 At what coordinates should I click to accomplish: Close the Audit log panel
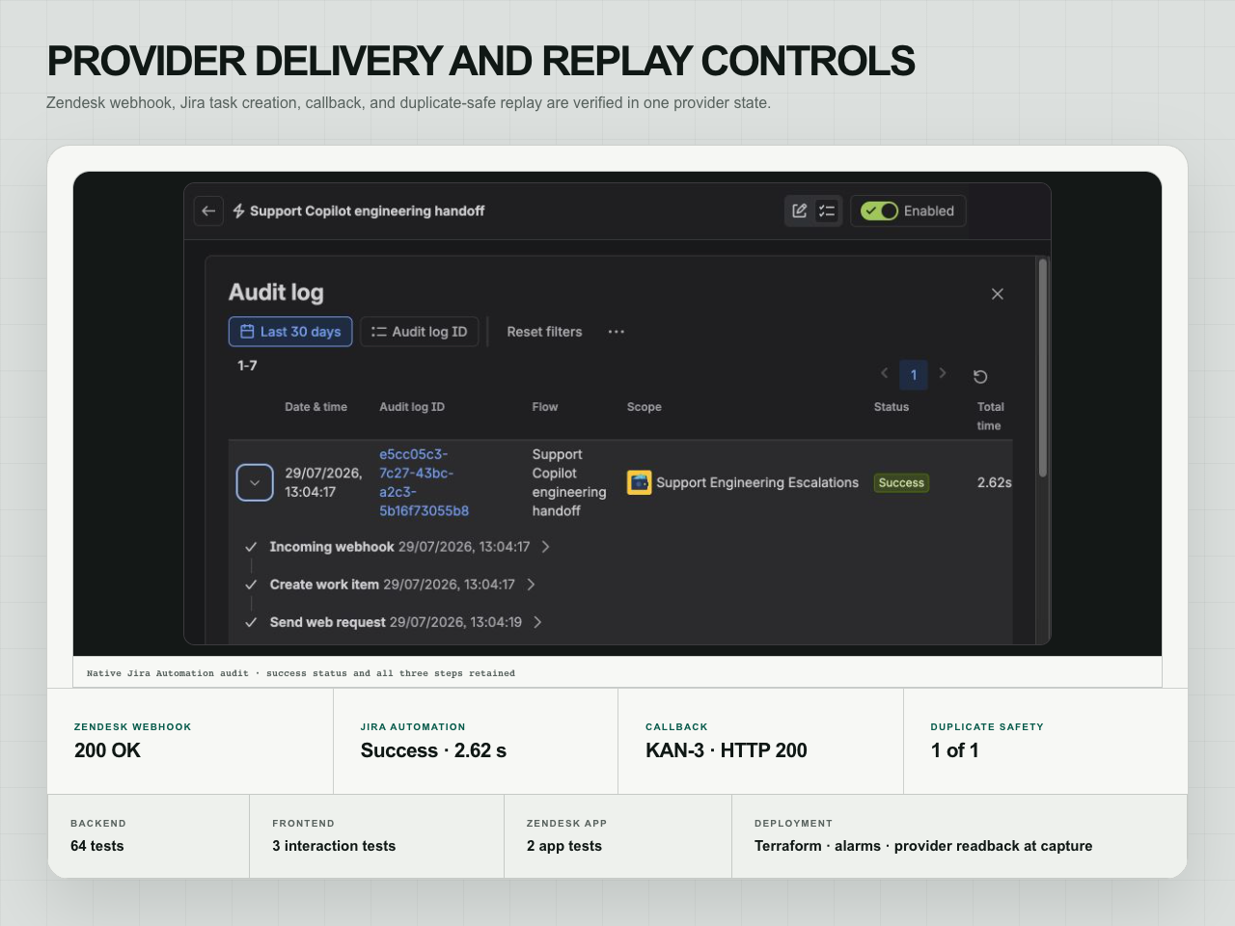click(998, 294)
